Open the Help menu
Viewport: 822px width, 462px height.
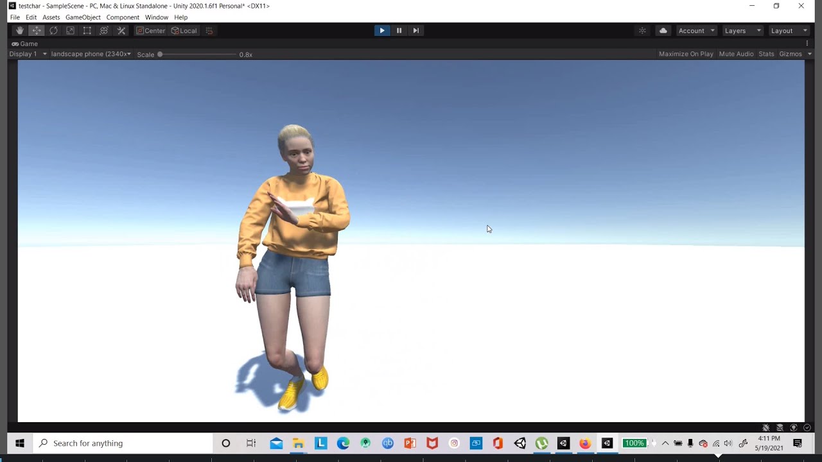point(181,17)
